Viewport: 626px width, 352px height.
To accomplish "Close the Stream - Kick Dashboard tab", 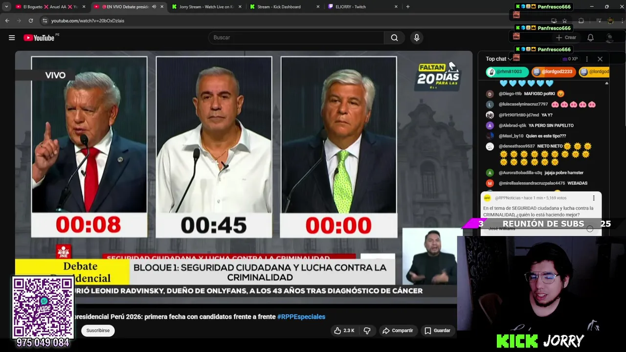I will [318, 7].
